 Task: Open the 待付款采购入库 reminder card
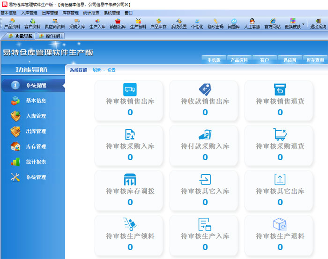pos(205,145)
